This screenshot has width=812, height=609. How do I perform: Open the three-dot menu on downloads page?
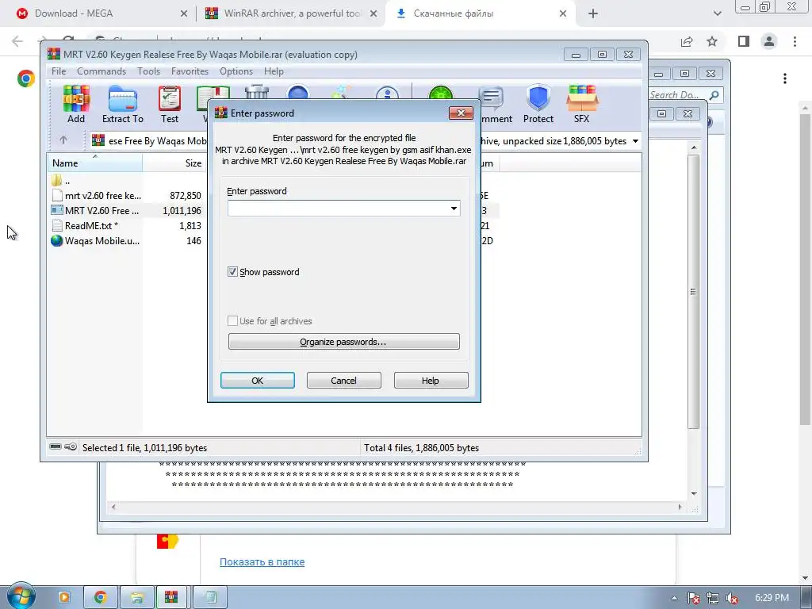[x=785, y=79]
